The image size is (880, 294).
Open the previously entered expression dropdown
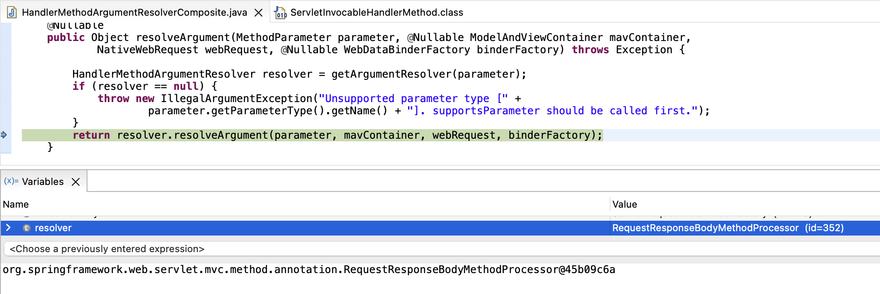point(437,249)
